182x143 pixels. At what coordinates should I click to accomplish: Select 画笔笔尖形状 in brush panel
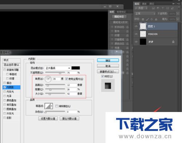[119, 22]
